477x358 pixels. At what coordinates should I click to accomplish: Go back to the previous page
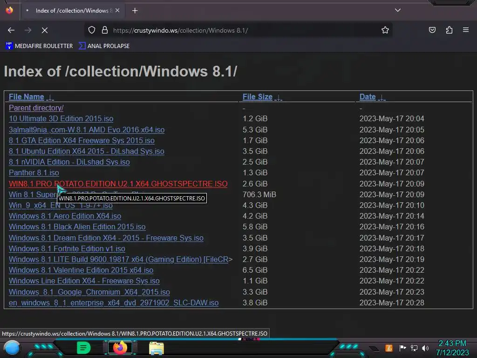[11, 30]
